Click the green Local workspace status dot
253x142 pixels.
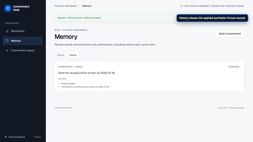(x=6, y=137)
